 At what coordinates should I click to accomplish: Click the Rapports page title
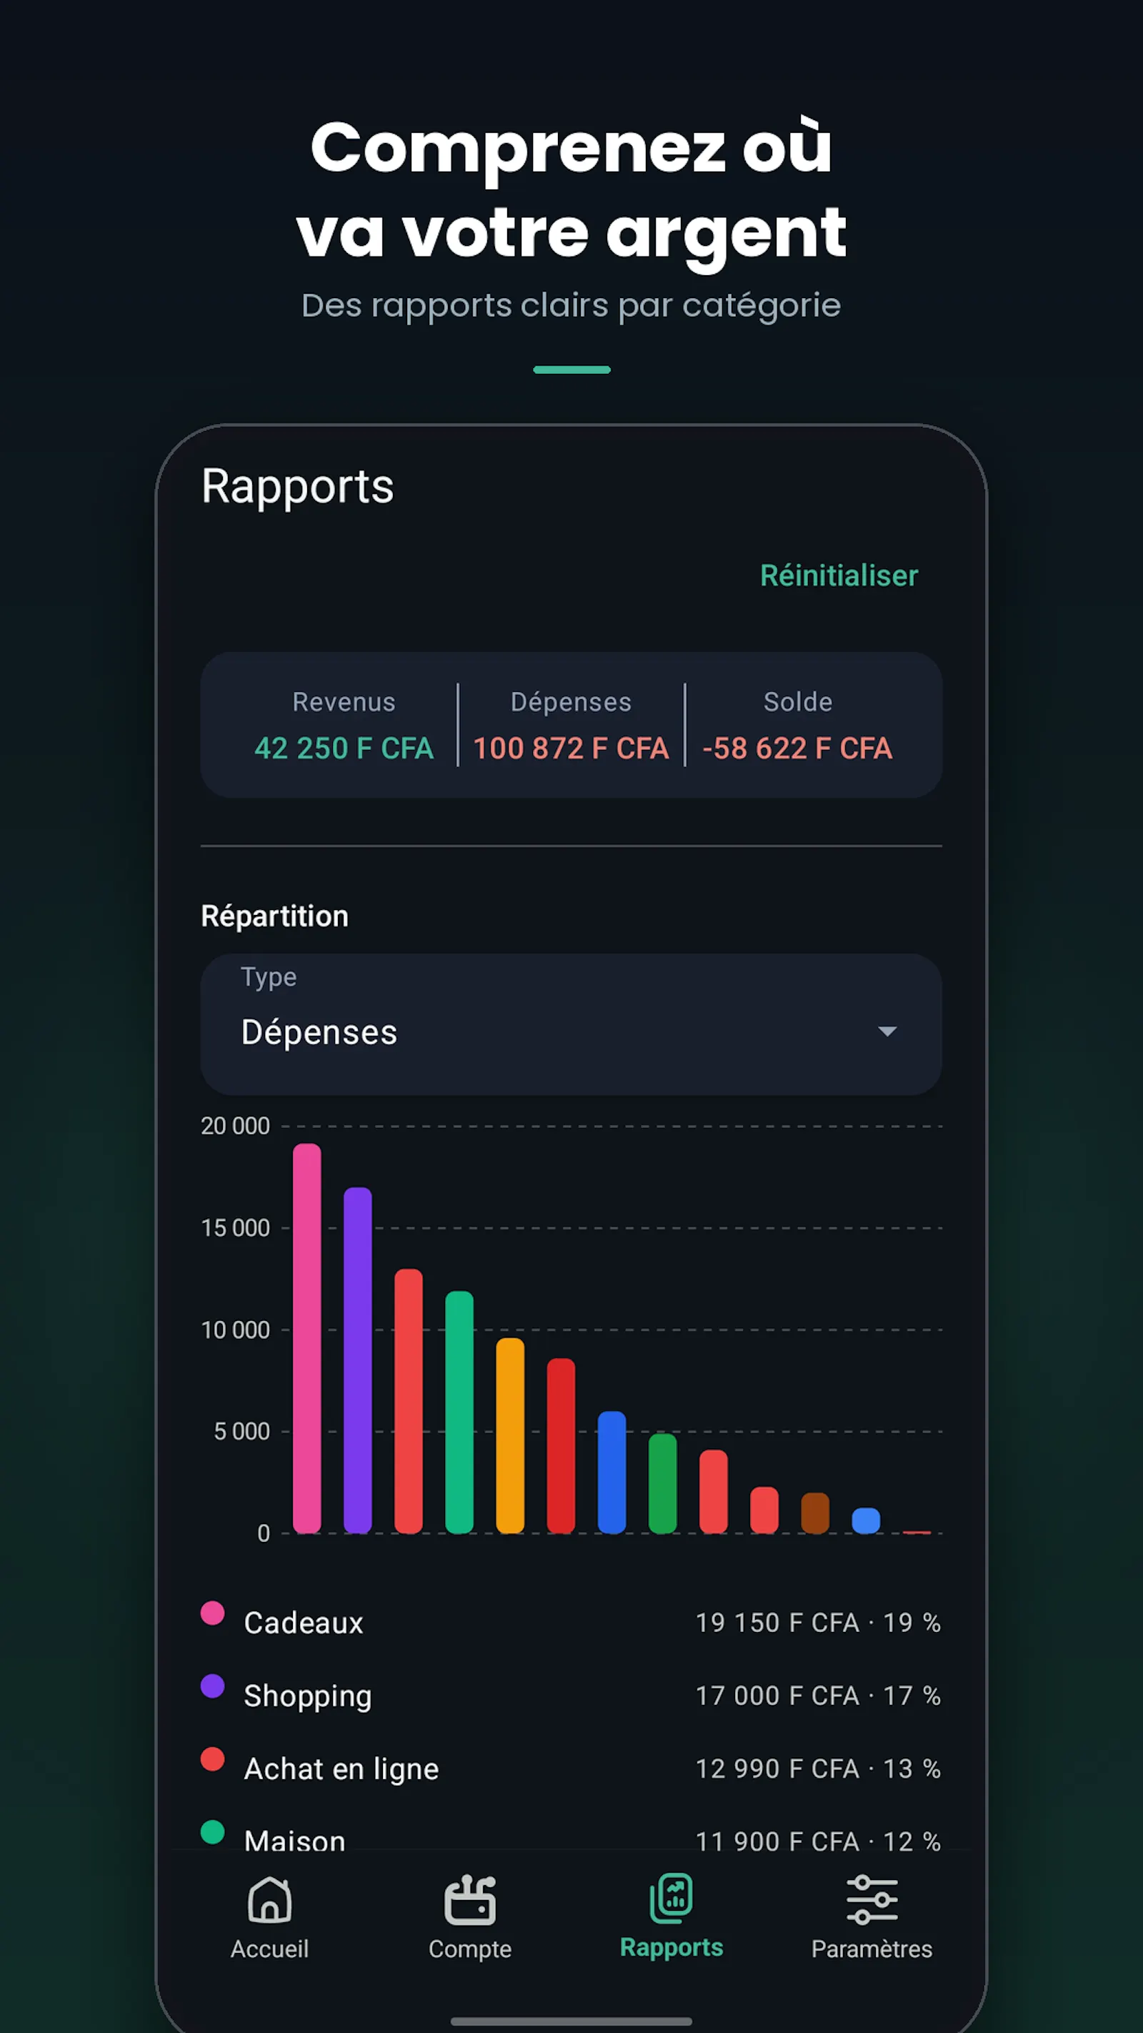(x=297, y=486)
